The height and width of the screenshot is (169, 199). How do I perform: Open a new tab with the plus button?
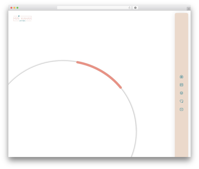(189, 9)
